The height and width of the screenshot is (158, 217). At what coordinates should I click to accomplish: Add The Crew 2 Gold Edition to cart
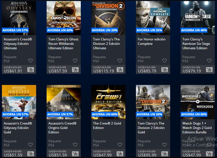tap(120, 154)
